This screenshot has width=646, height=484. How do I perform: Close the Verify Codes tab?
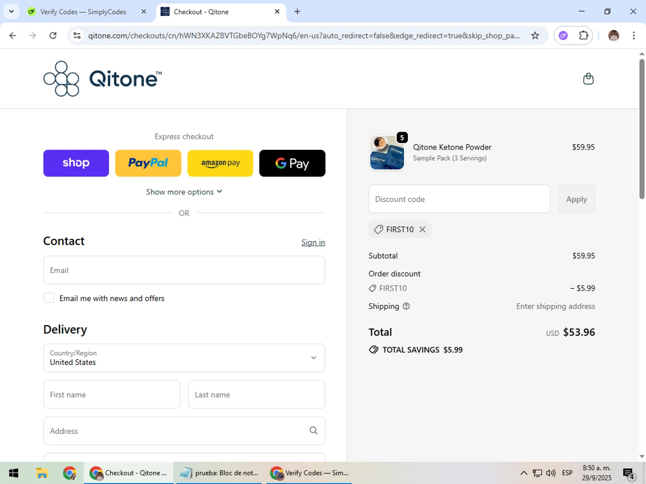pos(144,12)
